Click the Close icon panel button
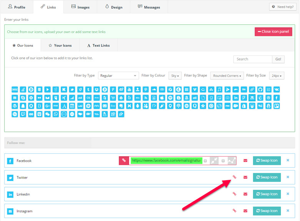Viewport: 300px width, 221px height. (273, 32)
